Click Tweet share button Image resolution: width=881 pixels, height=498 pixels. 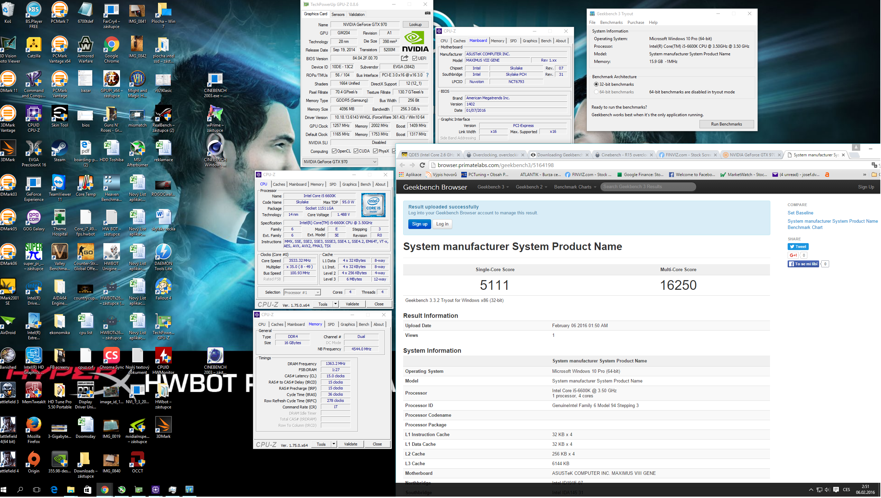pyautogui.click(x=798, y=247)
